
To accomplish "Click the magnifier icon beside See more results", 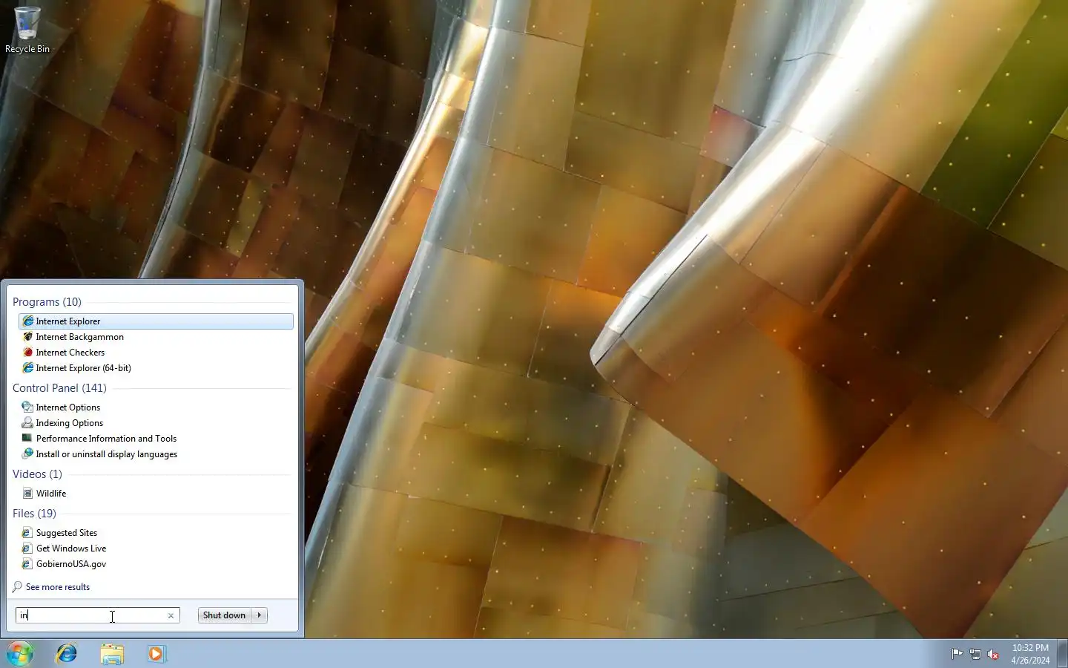I will pos(17,587).
